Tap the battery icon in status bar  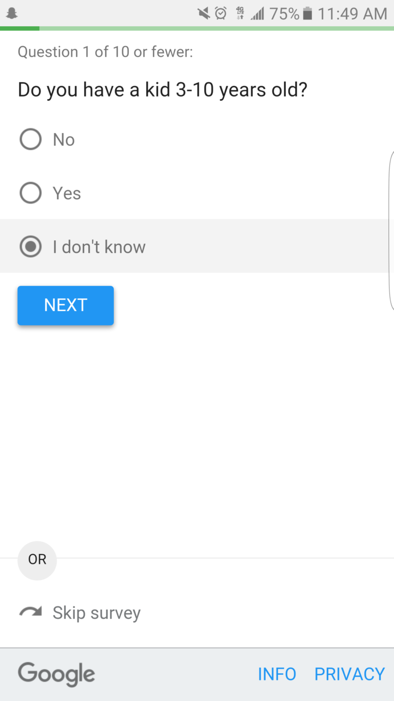(x=307, y=13)
